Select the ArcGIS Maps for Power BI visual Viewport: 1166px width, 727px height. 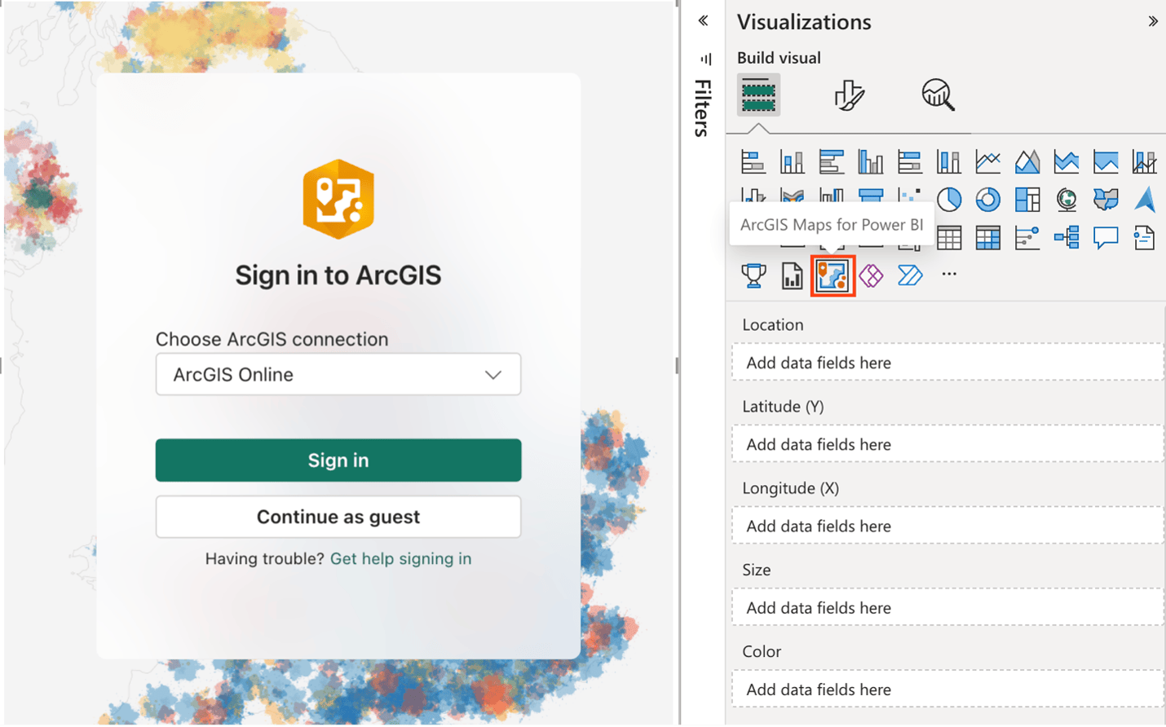click(x=833, y=275)
